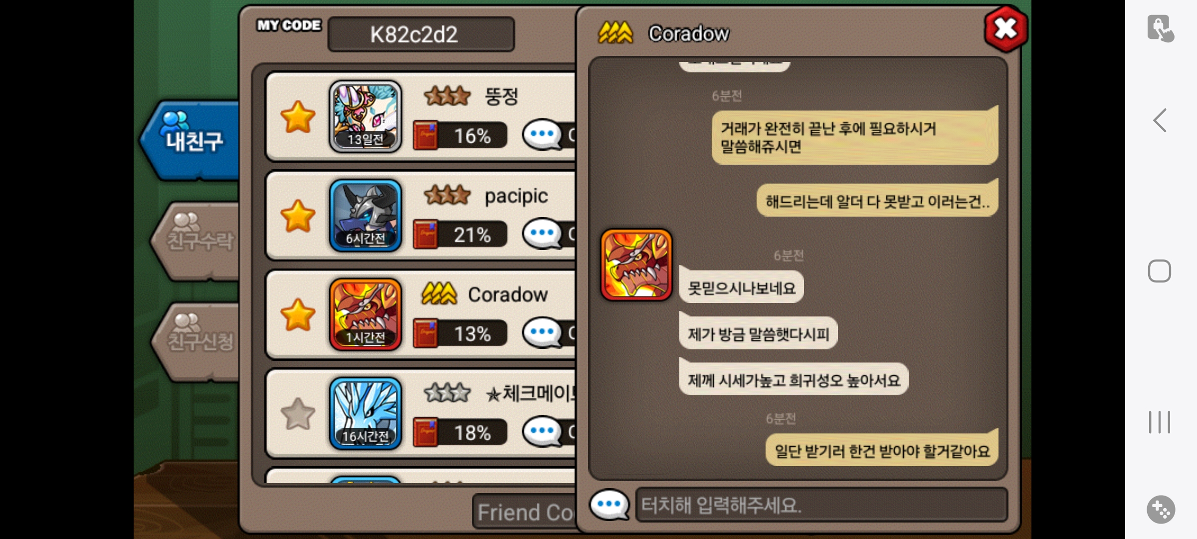Enable favorite star for ★체크메이트

(298, 414)
